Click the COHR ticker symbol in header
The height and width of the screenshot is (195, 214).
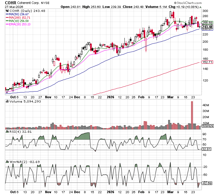pyautogui.click(x=10, y=3)
